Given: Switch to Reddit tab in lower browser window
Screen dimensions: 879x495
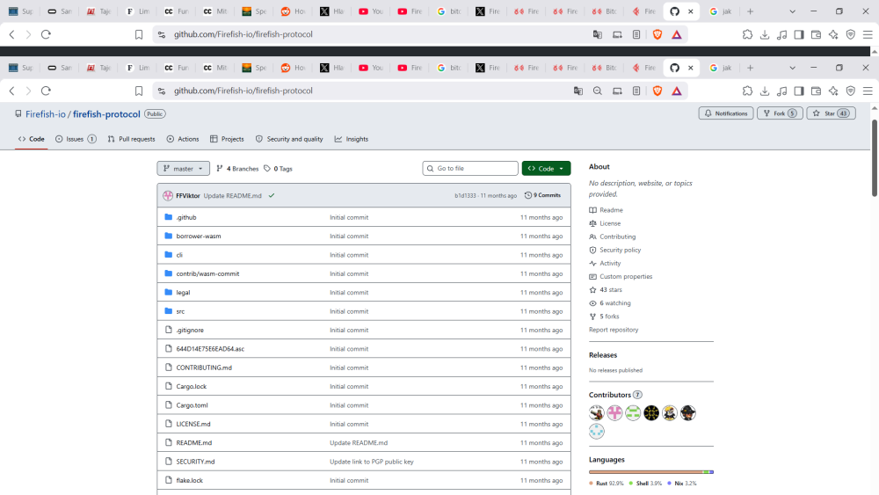Looking at the screenshot, I should [294, 68].
